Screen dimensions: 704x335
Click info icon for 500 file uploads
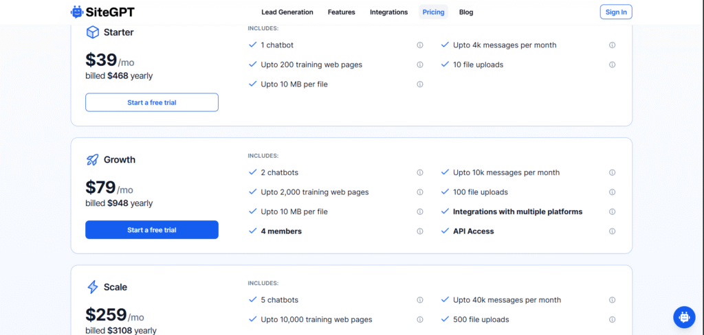tap(612, 319)
